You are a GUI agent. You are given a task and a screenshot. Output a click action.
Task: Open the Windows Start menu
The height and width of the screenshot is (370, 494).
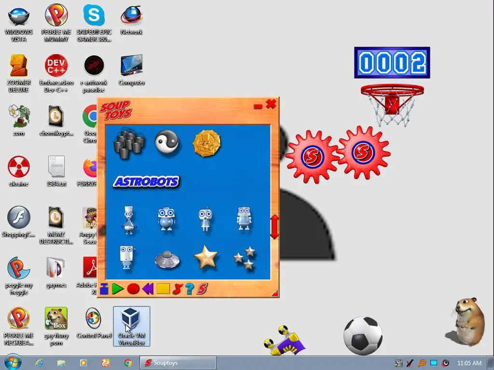pyautogui.click(x=13, y=362)
